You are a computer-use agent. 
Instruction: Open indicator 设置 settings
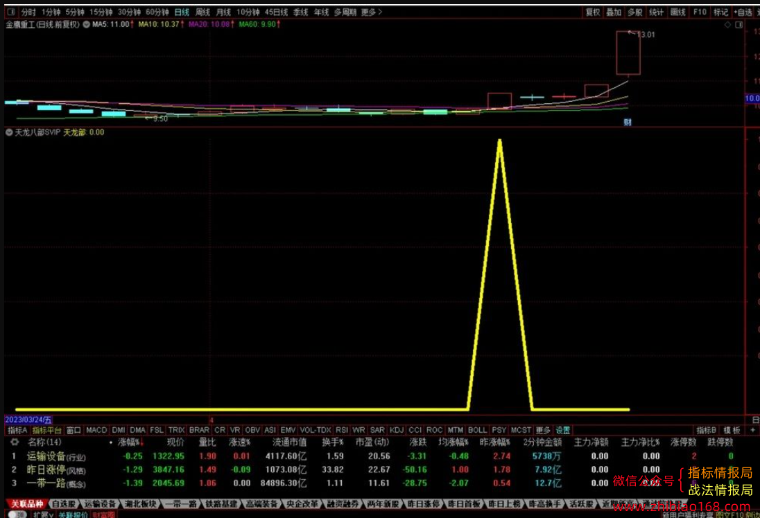pos(563,430)
